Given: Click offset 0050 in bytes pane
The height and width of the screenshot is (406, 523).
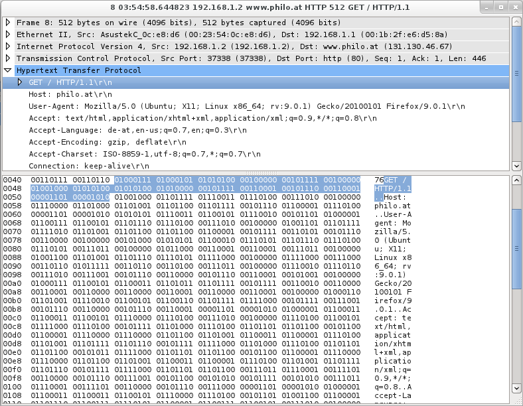Looking at the screenshot, I should (x=13, y=197).
